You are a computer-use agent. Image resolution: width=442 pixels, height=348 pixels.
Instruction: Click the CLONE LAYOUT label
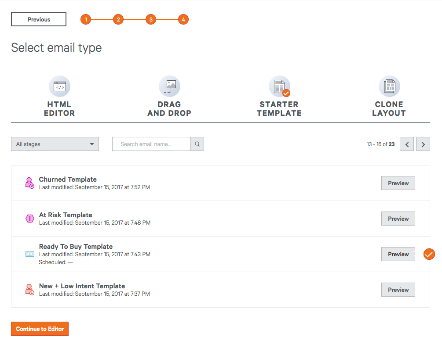click(x=389, y=108)
